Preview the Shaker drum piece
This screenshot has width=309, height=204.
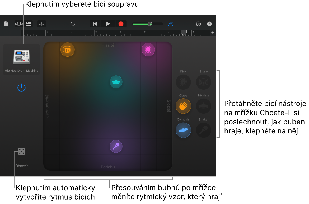point(203,130)
